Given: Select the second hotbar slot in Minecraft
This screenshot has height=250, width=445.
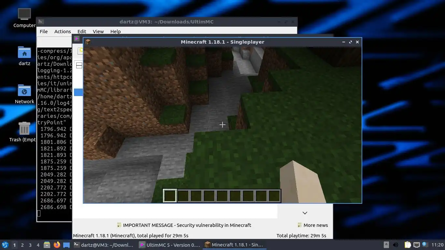Looking at the screenshot, I should click(x=183, y=196).
